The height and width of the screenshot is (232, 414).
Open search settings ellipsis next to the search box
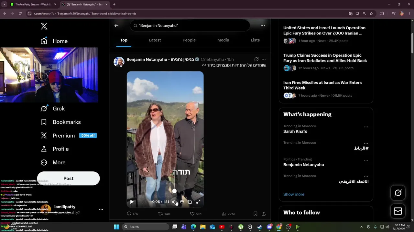(263, 26)
